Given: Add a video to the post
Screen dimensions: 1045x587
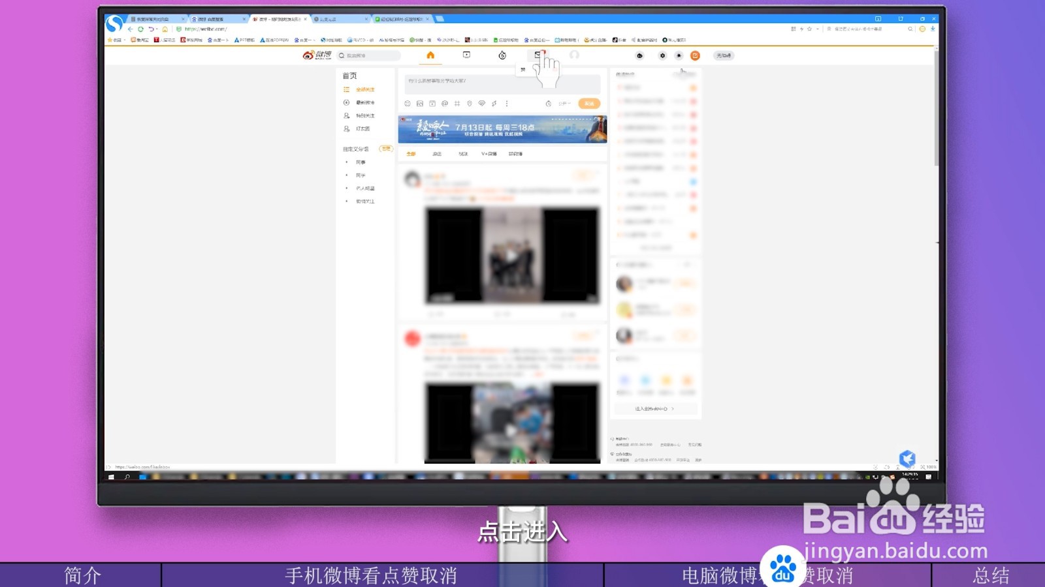Looking at the screenshot, I should click(x=432, y=104).
